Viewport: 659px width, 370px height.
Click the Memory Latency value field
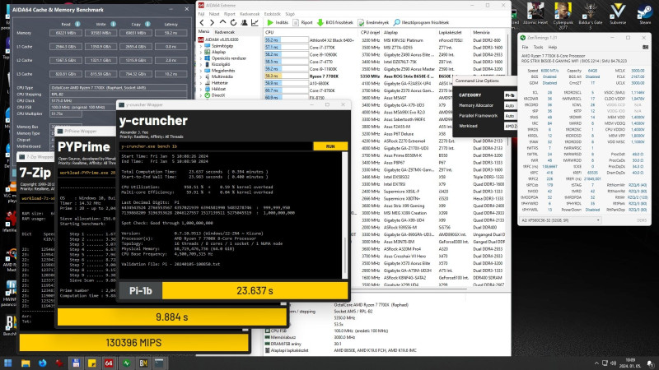click(x=171, y=33)
